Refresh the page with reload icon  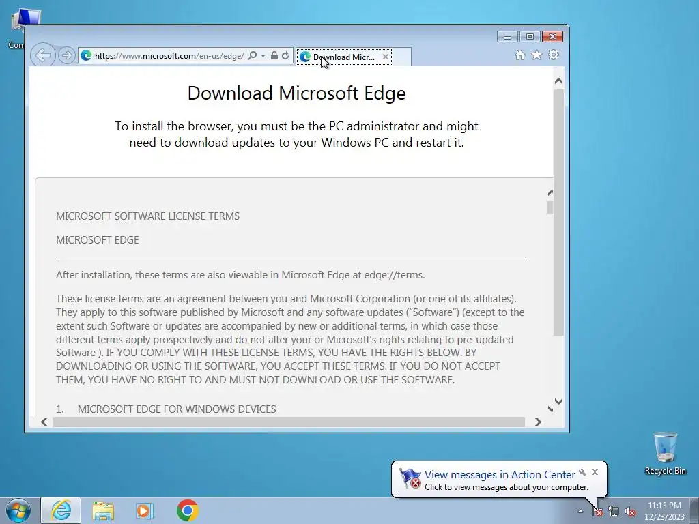[285, 56]
